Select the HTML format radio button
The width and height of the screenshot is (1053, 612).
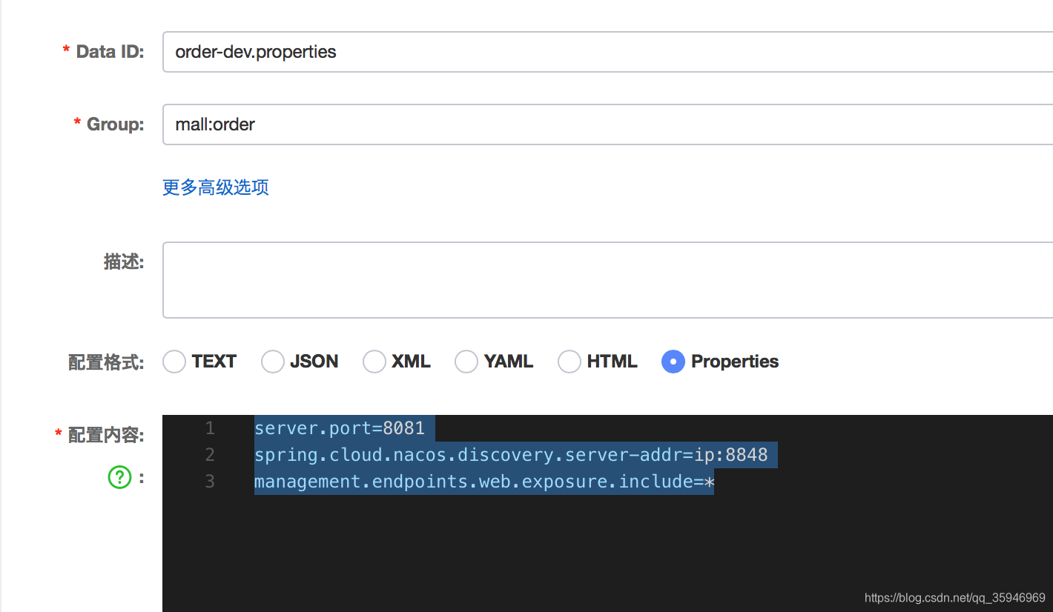(570, 362)
